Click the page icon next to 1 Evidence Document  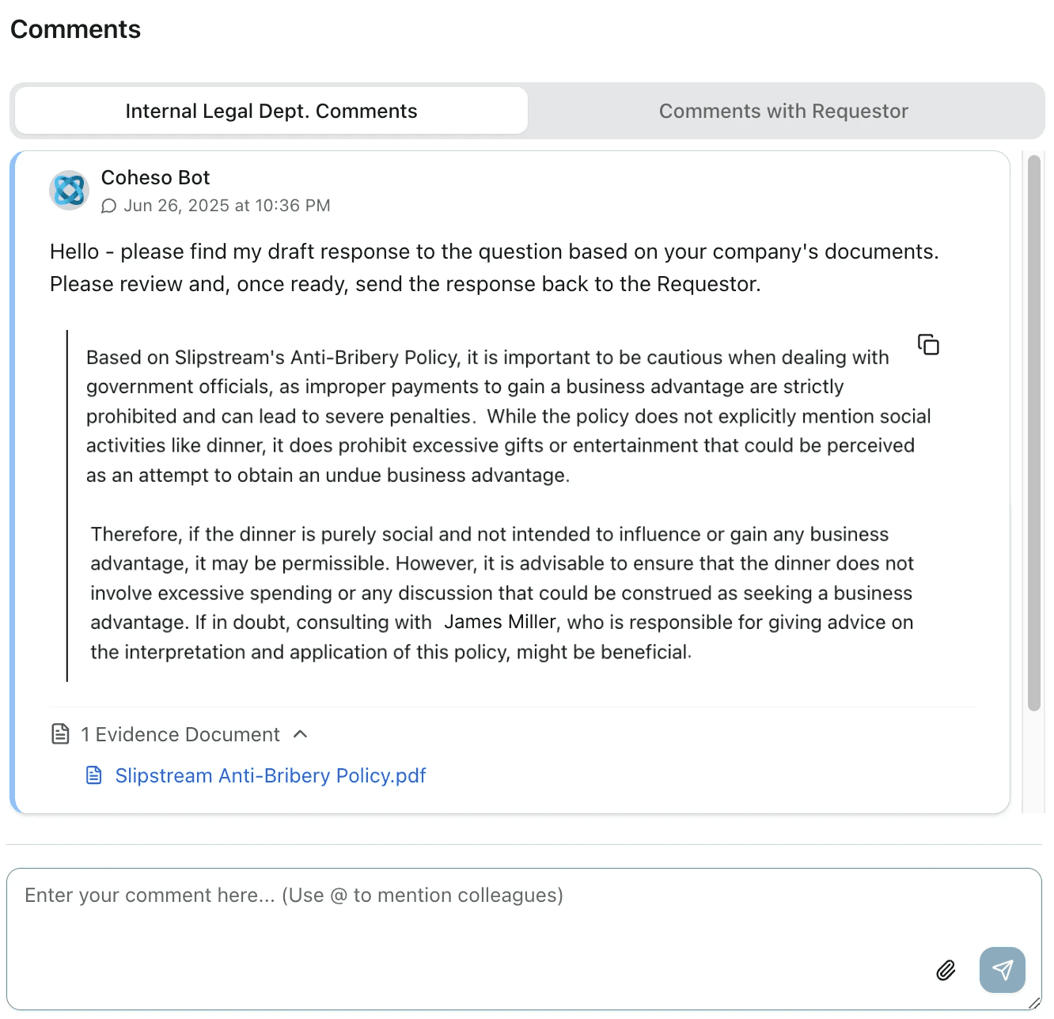62,734
